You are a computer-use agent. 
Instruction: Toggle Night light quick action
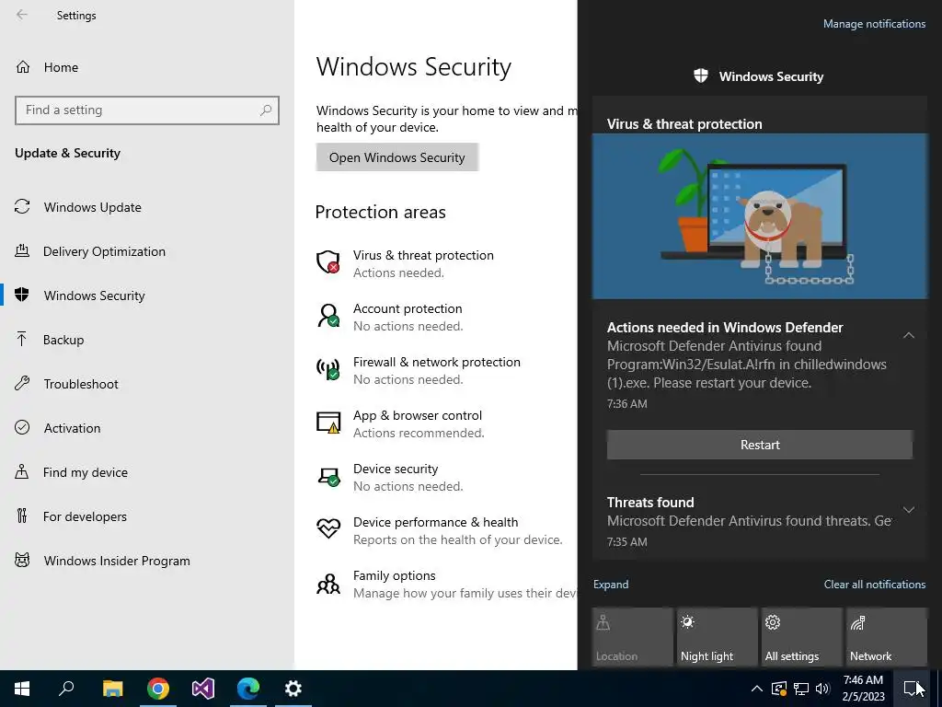pos(718,637)
